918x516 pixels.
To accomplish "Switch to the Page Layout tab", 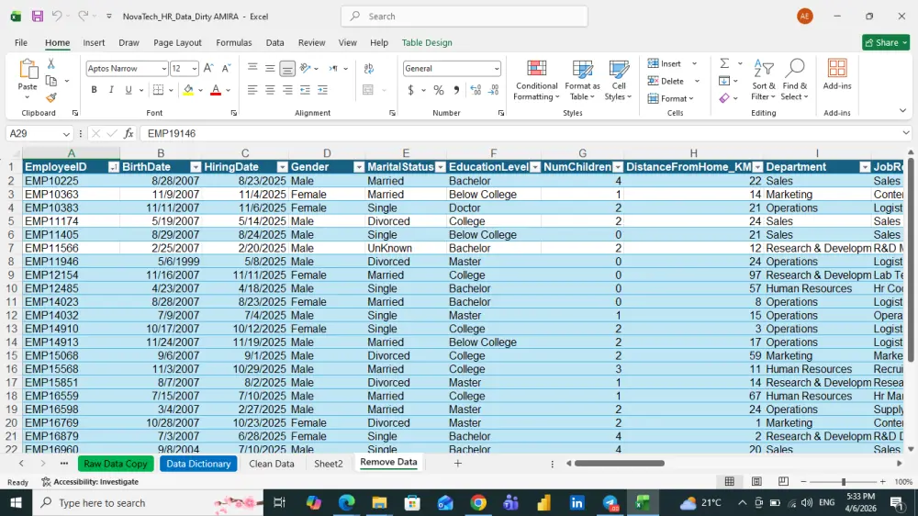I will tap(177, 43).
